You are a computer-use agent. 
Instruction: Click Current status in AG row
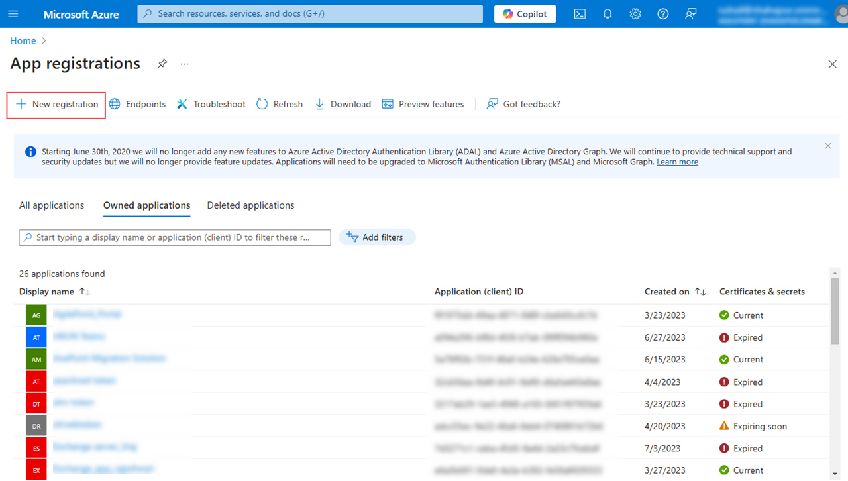(741, 315)
